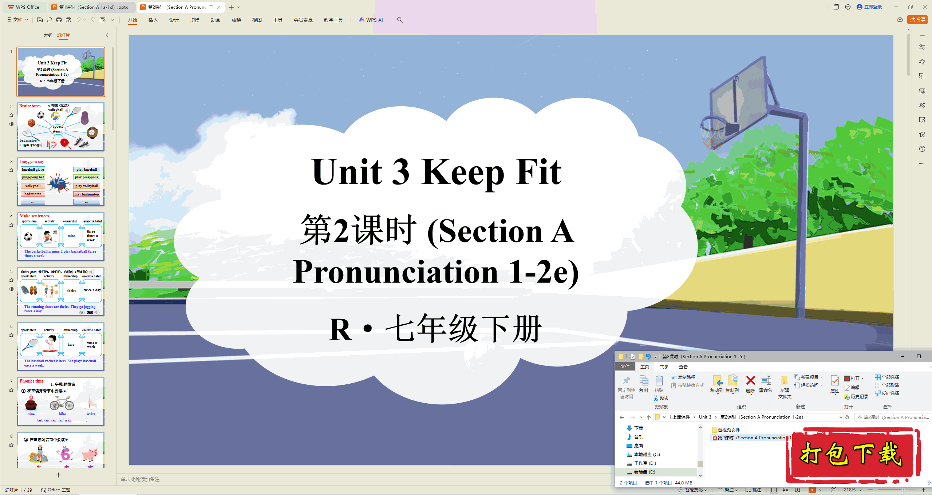The image size is (932, 495).
Task: Click the help question mark in right sidebar
Action: click(922, 149)
